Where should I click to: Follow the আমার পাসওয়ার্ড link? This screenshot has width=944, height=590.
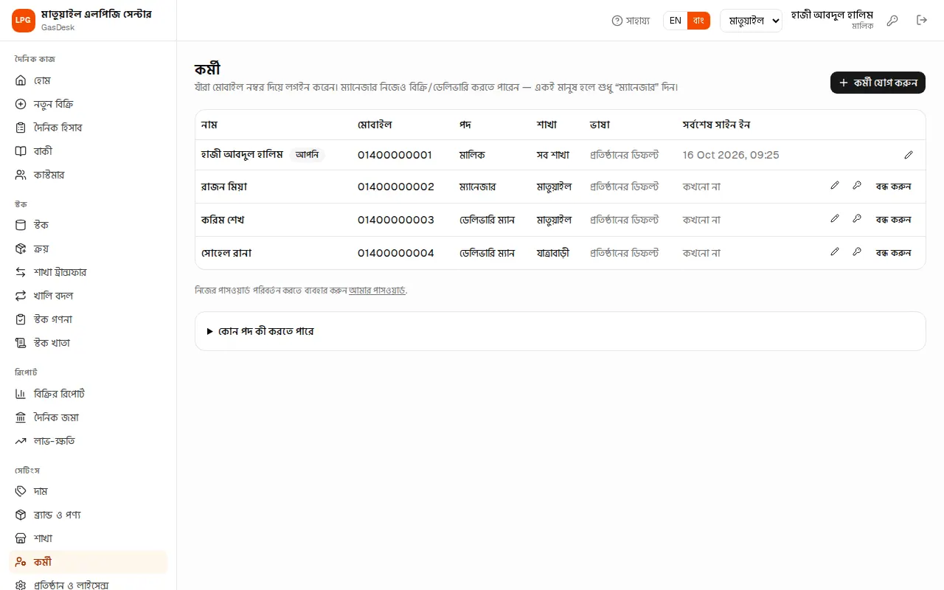pyautogui.click(x=378, y=291)
